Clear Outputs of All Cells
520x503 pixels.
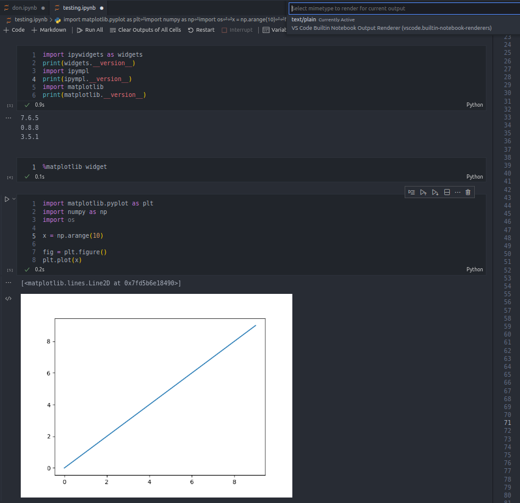145,30
